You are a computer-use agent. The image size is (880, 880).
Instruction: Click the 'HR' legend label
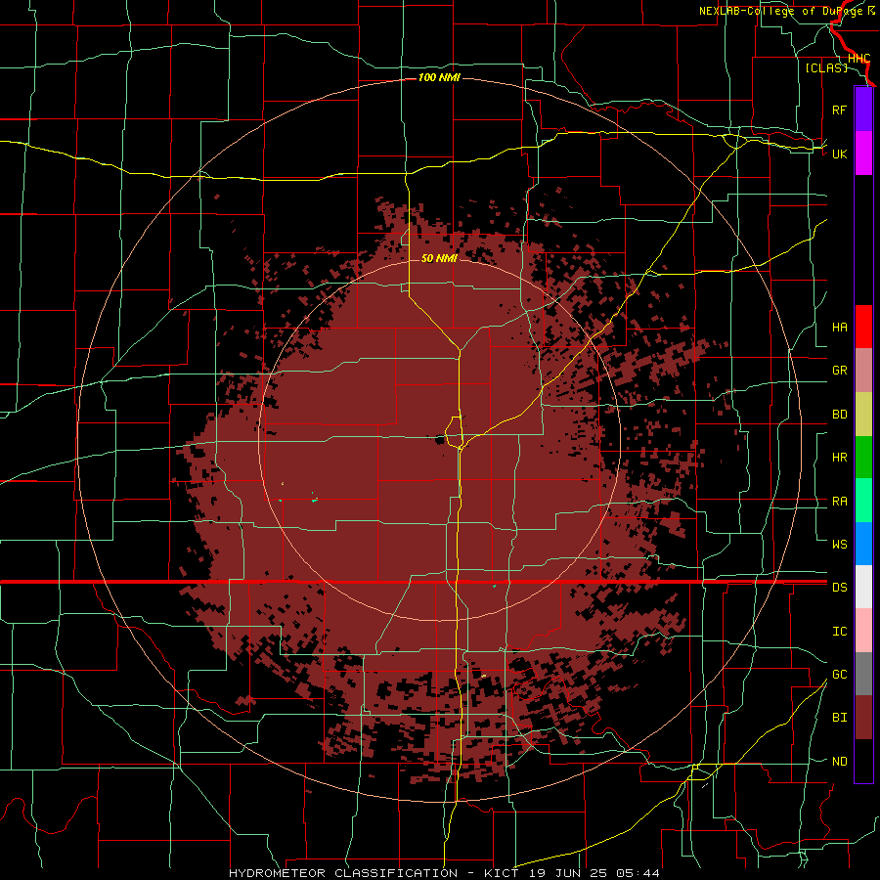839,458
